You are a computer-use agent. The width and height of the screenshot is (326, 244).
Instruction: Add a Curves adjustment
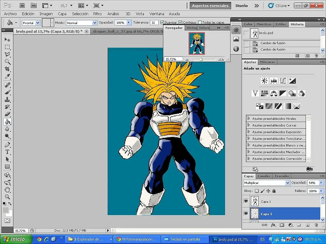point(283,81)
